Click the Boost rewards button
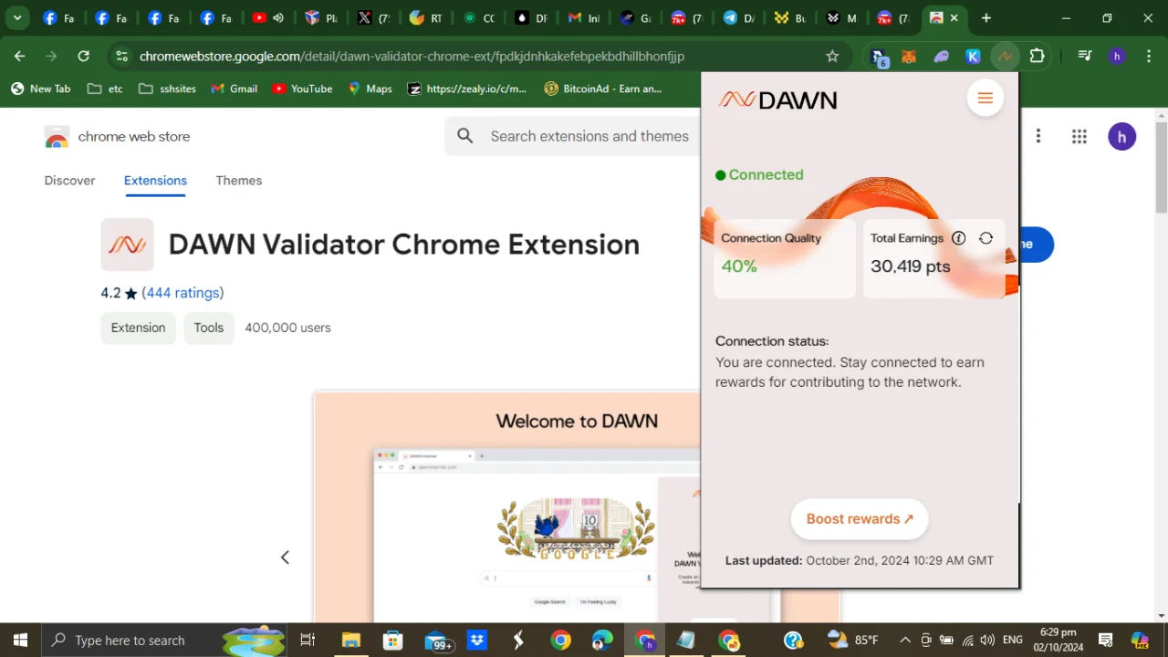The height and width of the screenshot is (657, 1168). tap(860, 519)
